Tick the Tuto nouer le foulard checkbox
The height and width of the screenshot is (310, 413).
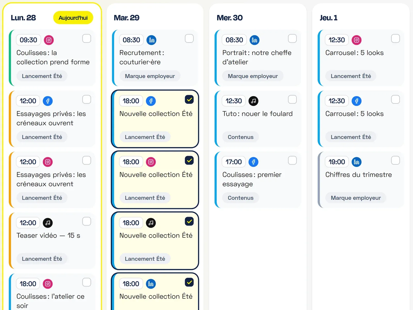coord(292,99)
